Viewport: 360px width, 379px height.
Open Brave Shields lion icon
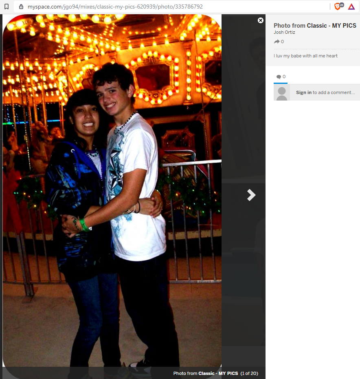pos(338,6)
